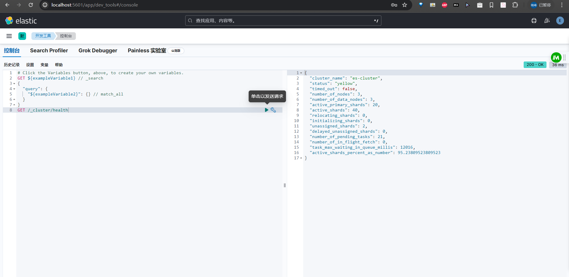The image size is (569, 277).
Task: Click the browser forward arrow
Action: [x=19, y=5]
